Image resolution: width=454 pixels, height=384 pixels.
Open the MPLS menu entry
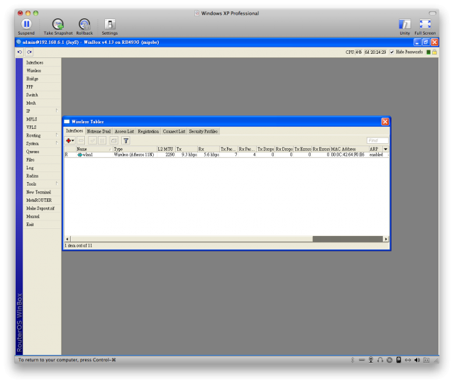click(x=31, y=119)
